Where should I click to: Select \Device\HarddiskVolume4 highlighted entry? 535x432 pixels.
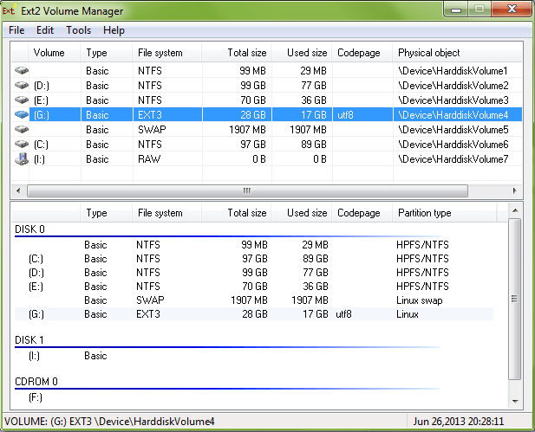pyautogui.click(x=453, y=115)
